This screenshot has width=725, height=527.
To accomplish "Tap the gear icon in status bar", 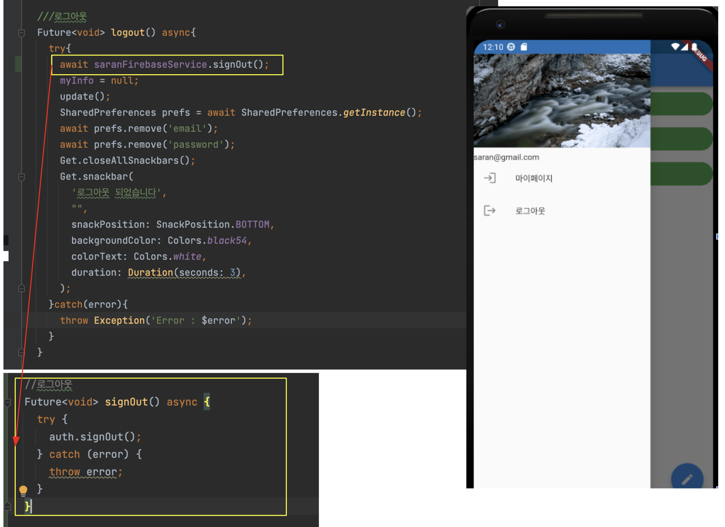I will (511, 47).
